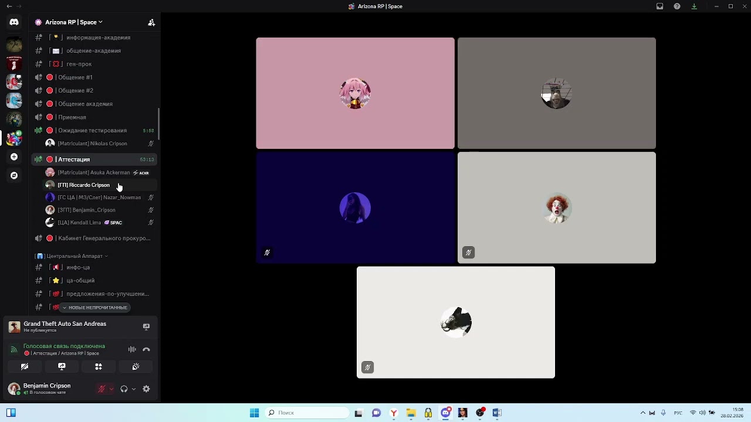Join the Общение #2 voice channel
This screenshot has height=422, width=751.
tap(94, 90)
